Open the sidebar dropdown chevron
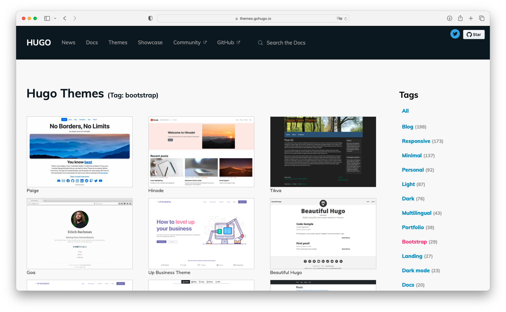The width and height of the screenshot is (506, 312). 55,18
